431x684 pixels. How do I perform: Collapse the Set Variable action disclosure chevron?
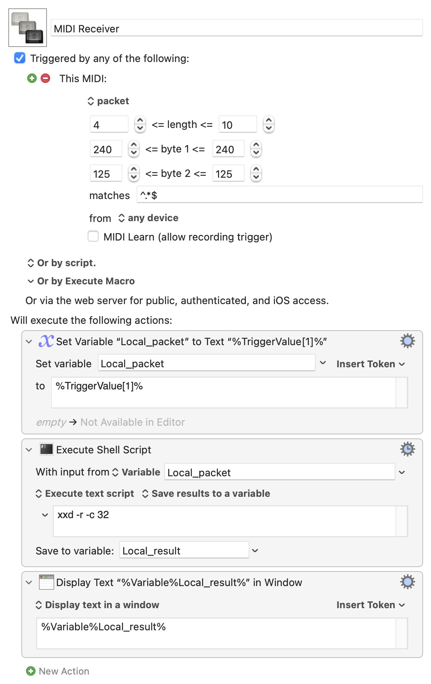(x=29, y=341)
